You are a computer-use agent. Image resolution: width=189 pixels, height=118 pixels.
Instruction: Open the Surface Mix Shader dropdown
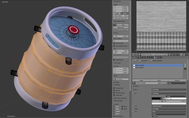pyautogui.click(x=169, y=89)
